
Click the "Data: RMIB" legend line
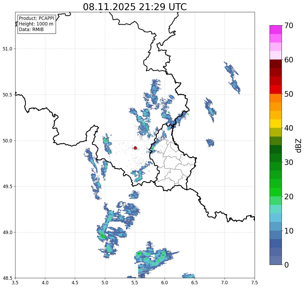(31, 29)
